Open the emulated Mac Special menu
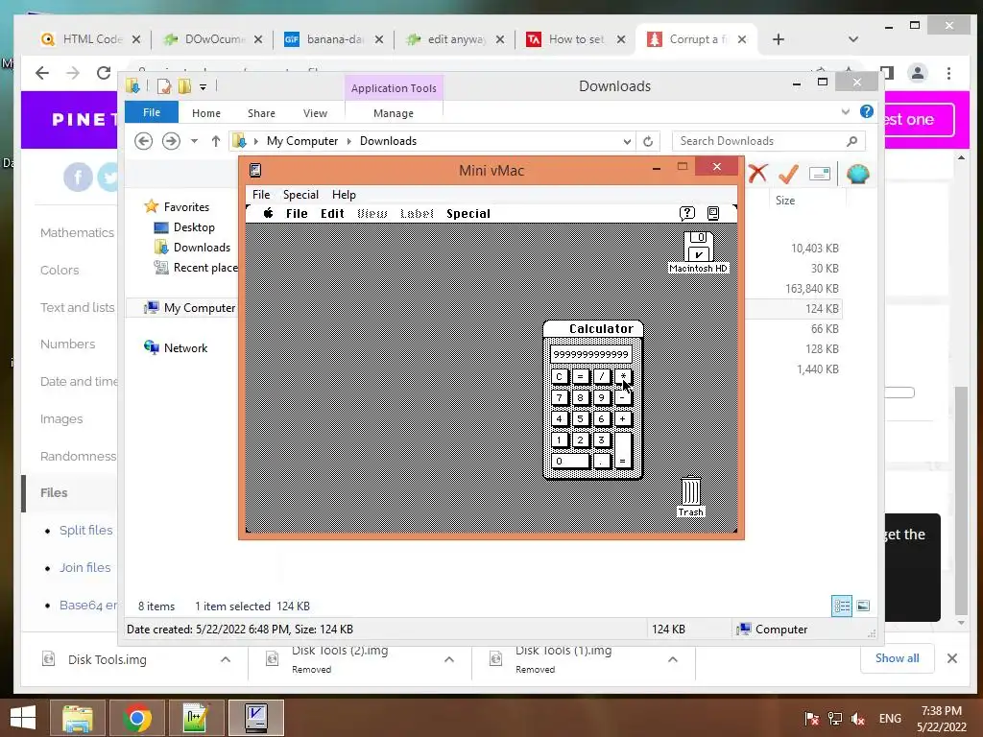This screenshot has width=983, height=737. [x=468, y=213]
